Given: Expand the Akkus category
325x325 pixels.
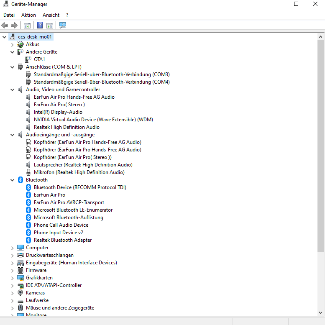Looking at the screenshot, I should [12, 45].
